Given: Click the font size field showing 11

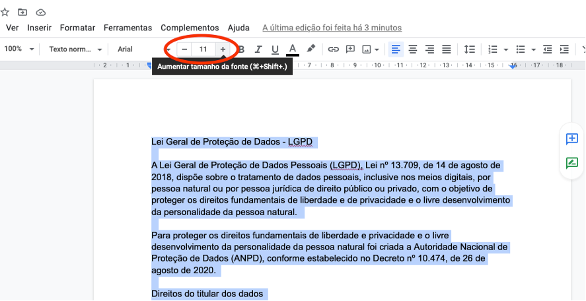Looking at the screenshot, I should point(203,49).
